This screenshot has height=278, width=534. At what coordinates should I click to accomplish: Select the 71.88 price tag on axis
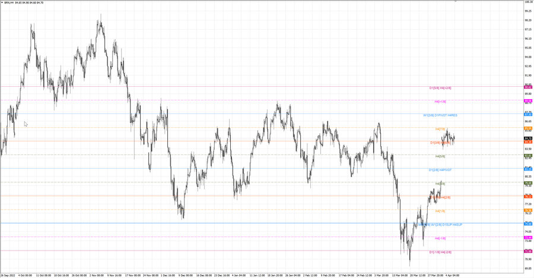pyautogui.click(x=528, y=251)
